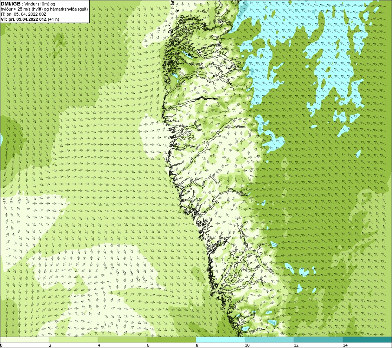Viewport: 392px width, 348px height.
Task: Click the '2' label on the wind scale
Action: [50, 346]
